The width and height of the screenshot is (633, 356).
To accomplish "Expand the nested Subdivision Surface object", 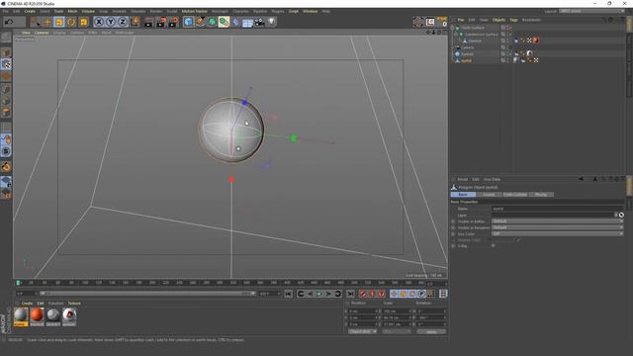I will pos(457,35).
